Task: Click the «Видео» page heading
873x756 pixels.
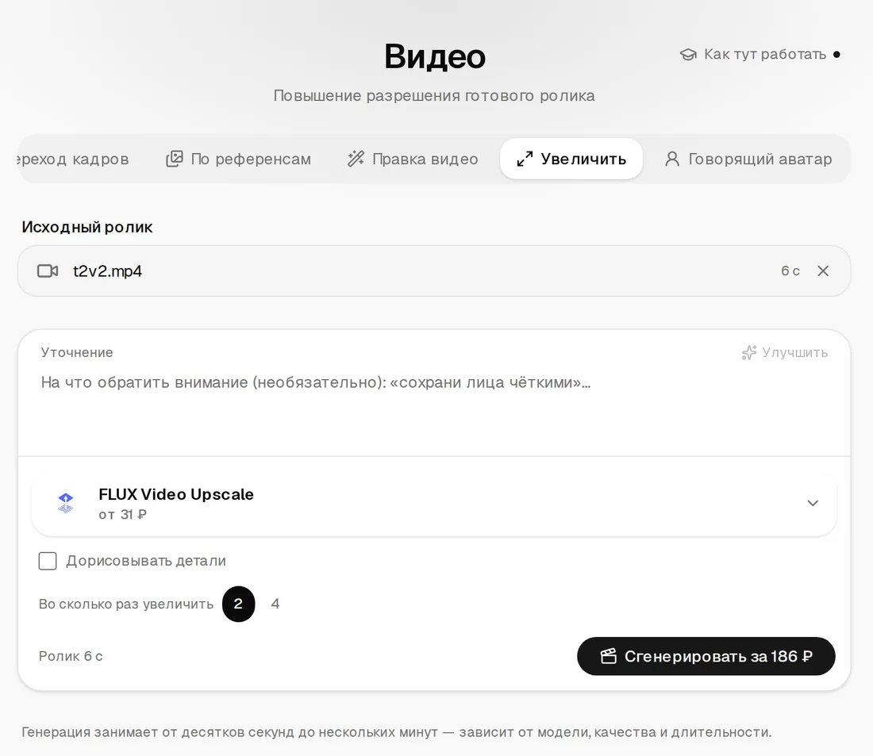Action: point(435,56)
